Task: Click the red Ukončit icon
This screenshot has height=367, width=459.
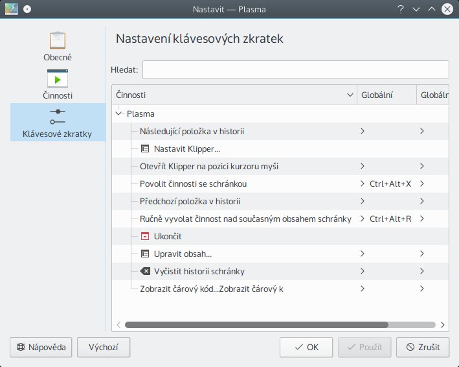Action: (145, 236)
